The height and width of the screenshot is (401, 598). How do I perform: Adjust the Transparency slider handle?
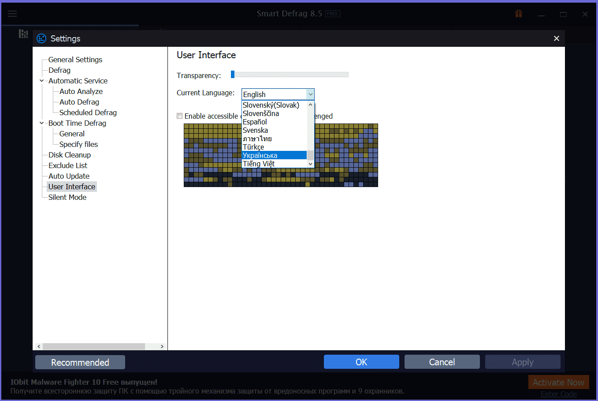tap(233, 75)
